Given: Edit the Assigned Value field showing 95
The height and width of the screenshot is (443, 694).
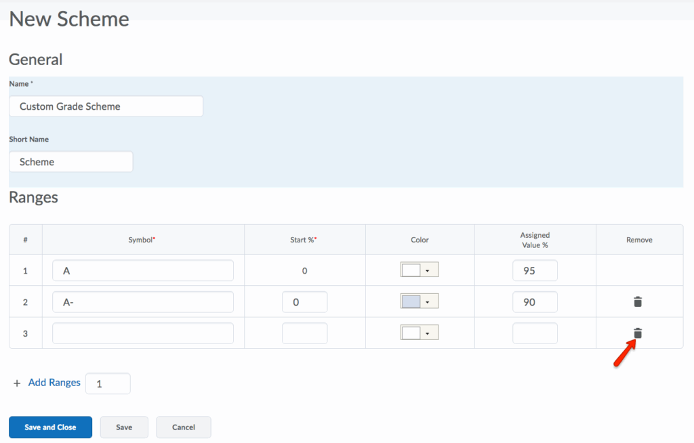Looking at the screenshot, I should (x=535, y=270).
